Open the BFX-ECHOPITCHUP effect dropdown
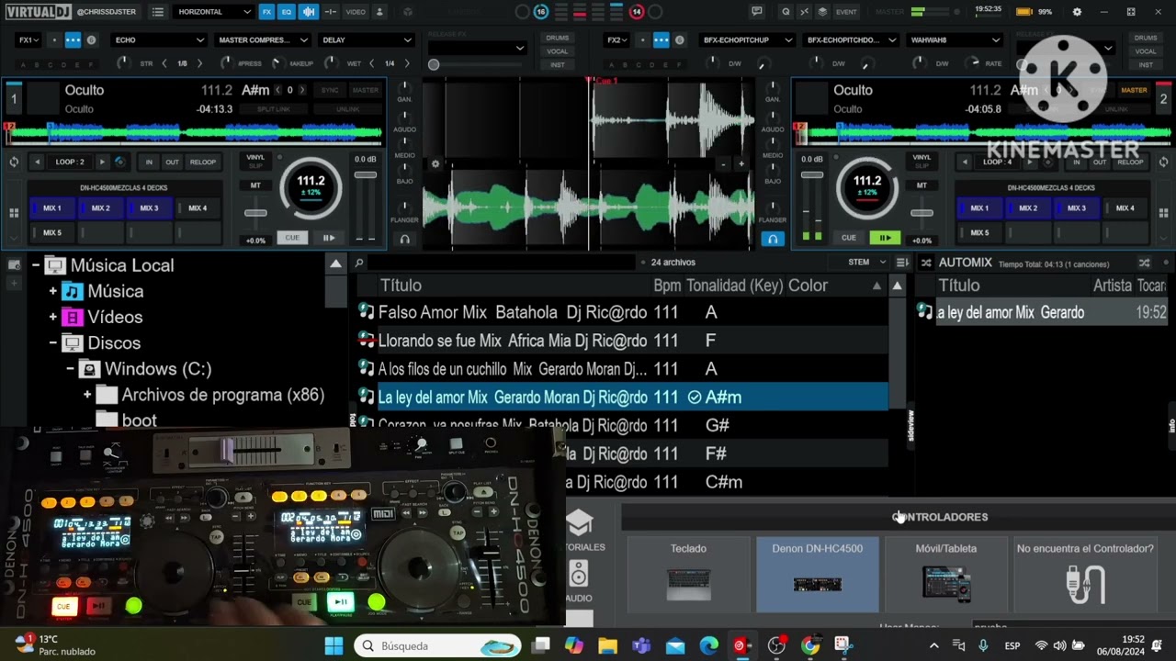Viewport: 1176px width, 661px height. [x=747, y=40]
